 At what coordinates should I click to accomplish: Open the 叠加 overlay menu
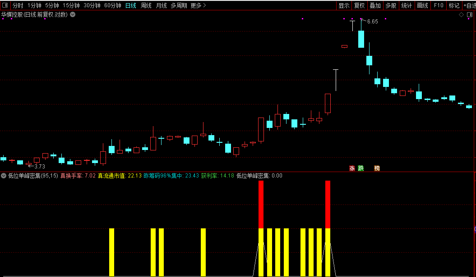tap(375, 5)
